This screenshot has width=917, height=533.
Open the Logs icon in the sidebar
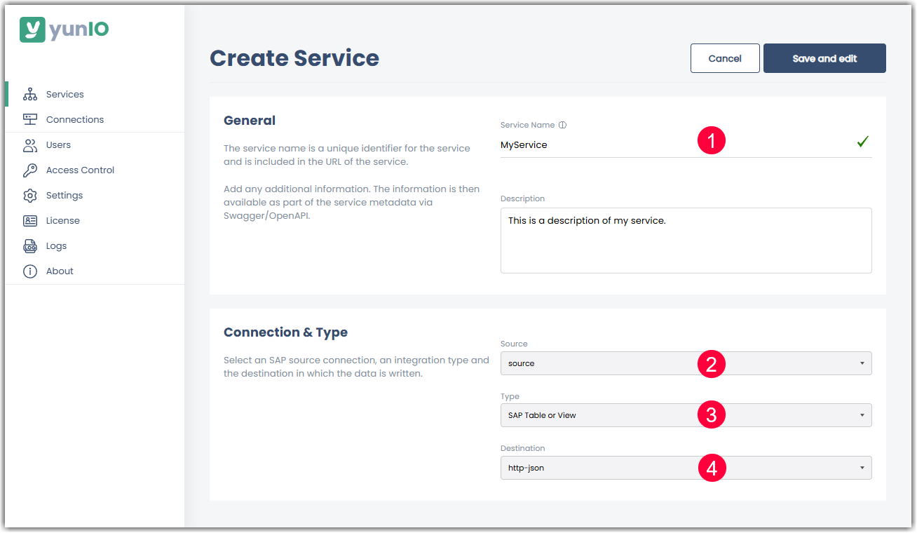[x=30, y=245]
